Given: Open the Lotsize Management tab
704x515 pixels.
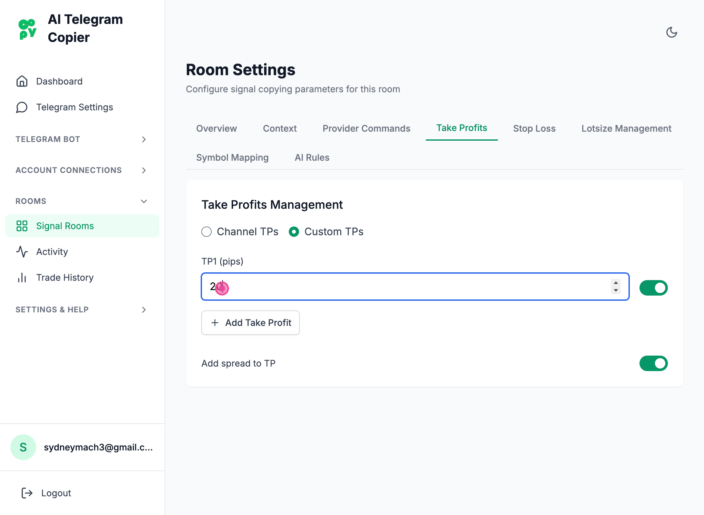Looking at the screenshot, I should click(x=626, y=128).
